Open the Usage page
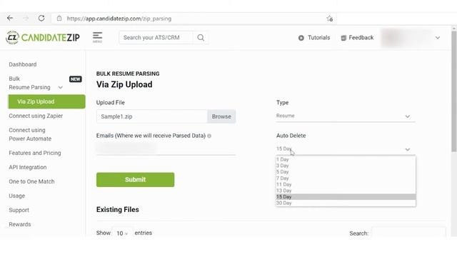Screen dimensions: 457x257 17,196
